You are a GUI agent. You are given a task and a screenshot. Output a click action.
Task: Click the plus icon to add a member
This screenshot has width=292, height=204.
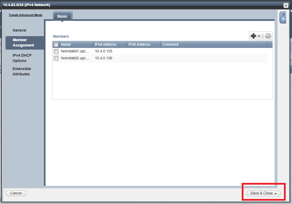tap(254, 36)
